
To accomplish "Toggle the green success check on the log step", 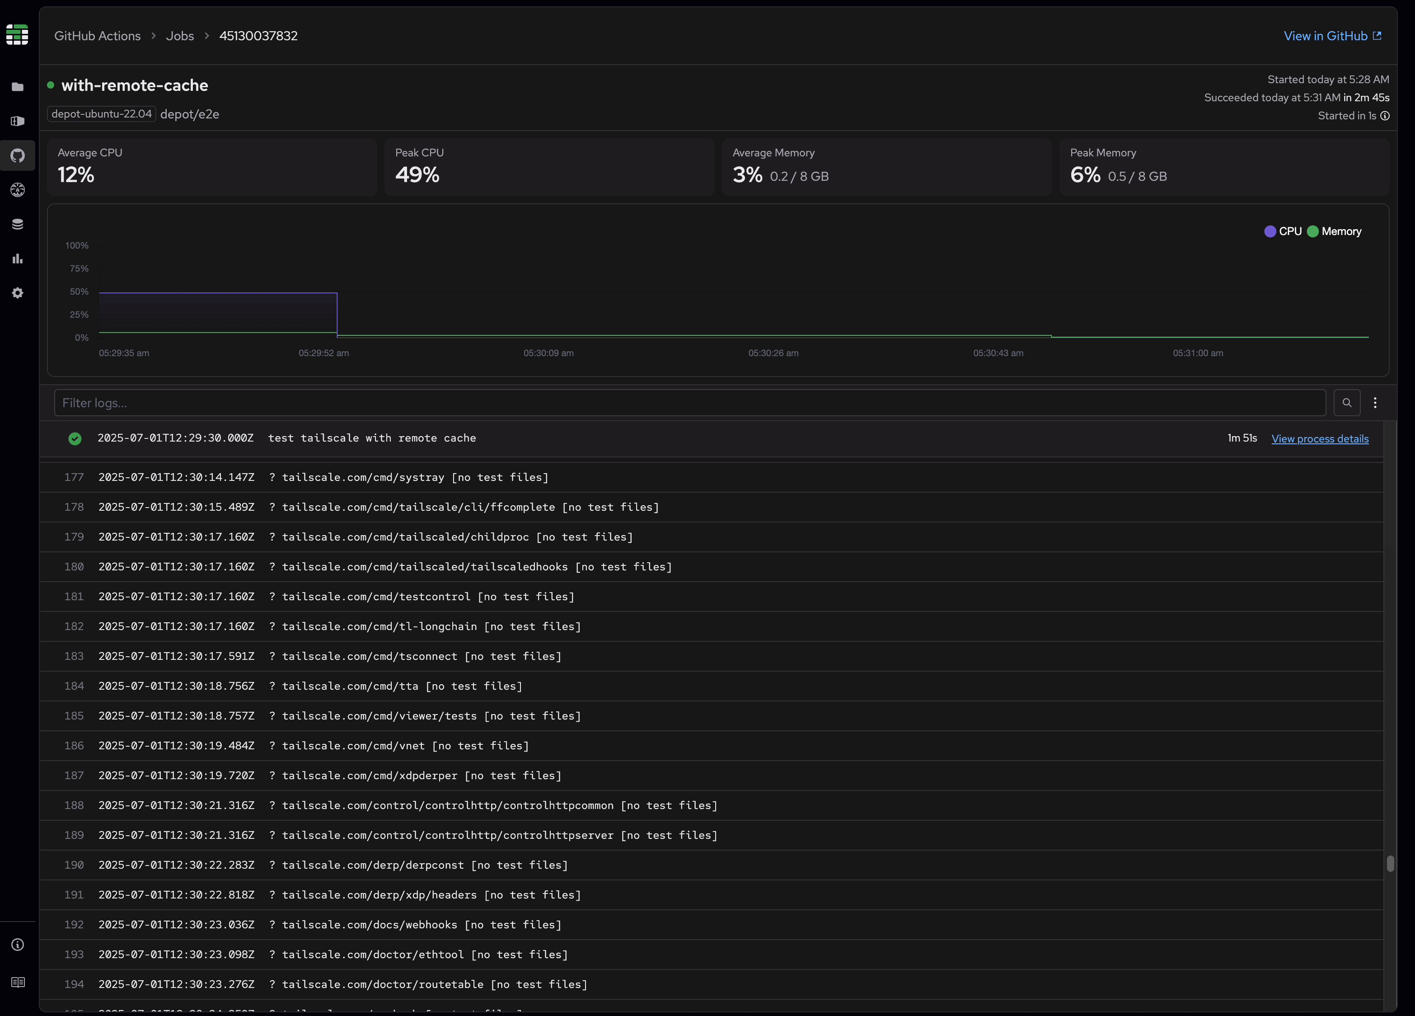I will 75,439.
